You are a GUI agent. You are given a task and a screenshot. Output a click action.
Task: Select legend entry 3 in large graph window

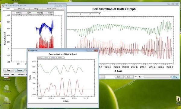90,14
